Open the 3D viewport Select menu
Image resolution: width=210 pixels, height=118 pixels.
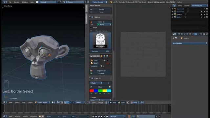pyautogui.click(x=17, y=103)
